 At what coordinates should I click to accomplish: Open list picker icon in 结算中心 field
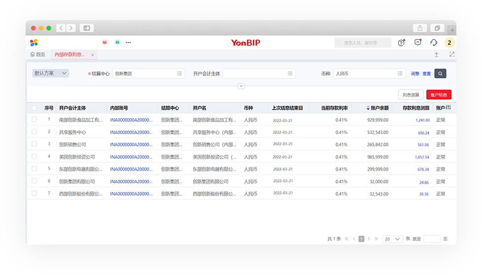coord(179,73)
